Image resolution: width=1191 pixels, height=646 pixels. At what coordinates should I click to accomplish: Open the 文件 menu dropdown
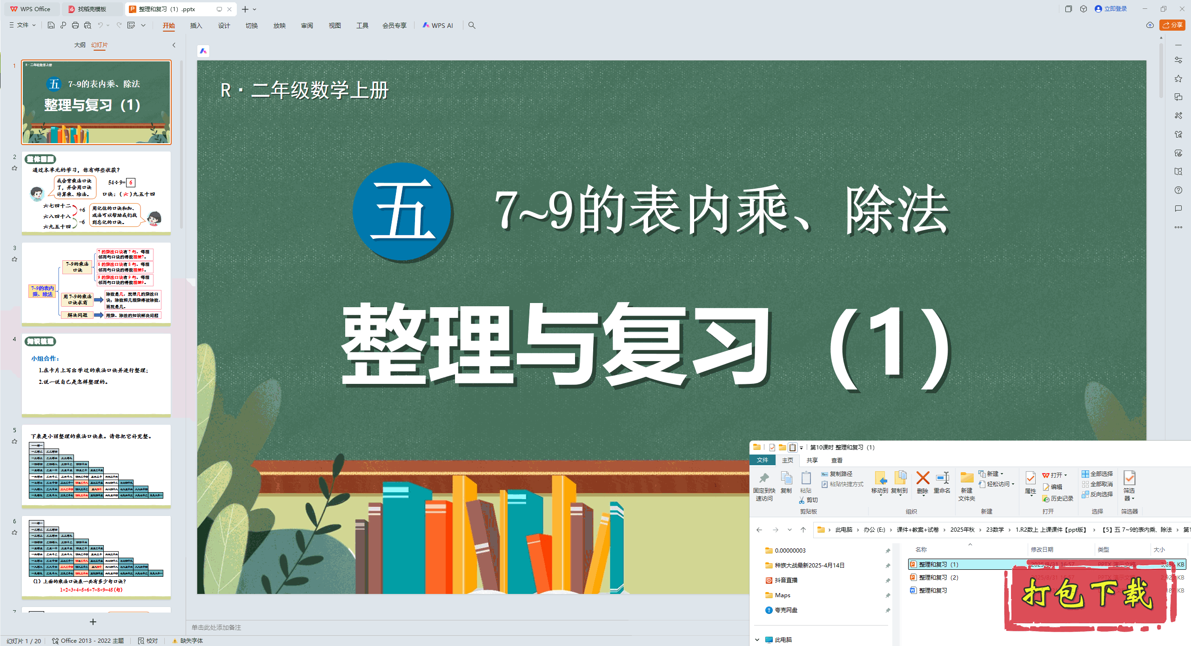click(x=22, y=25)
